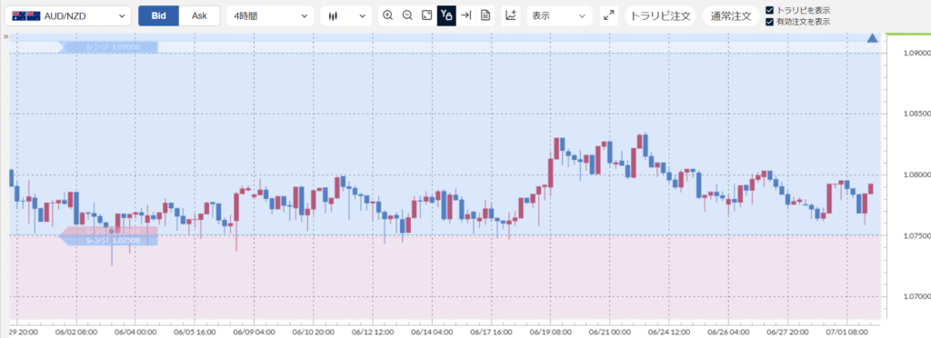Click the 06/09 04:00 time label
Image resolution: width=931 pixels, height=338 pixels.
255,332
